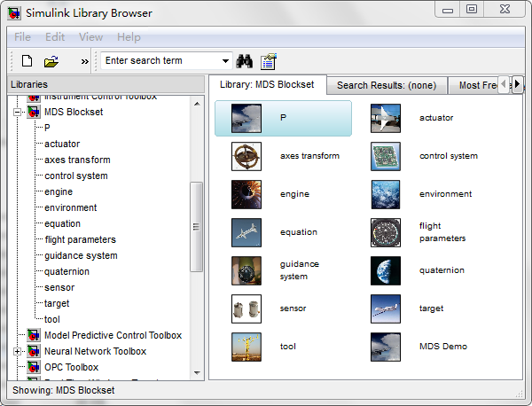The image size is (532, 406).
Task: Click the MDS Blockset tree icon
Action: pyautogui.click(x=34, y=112)
